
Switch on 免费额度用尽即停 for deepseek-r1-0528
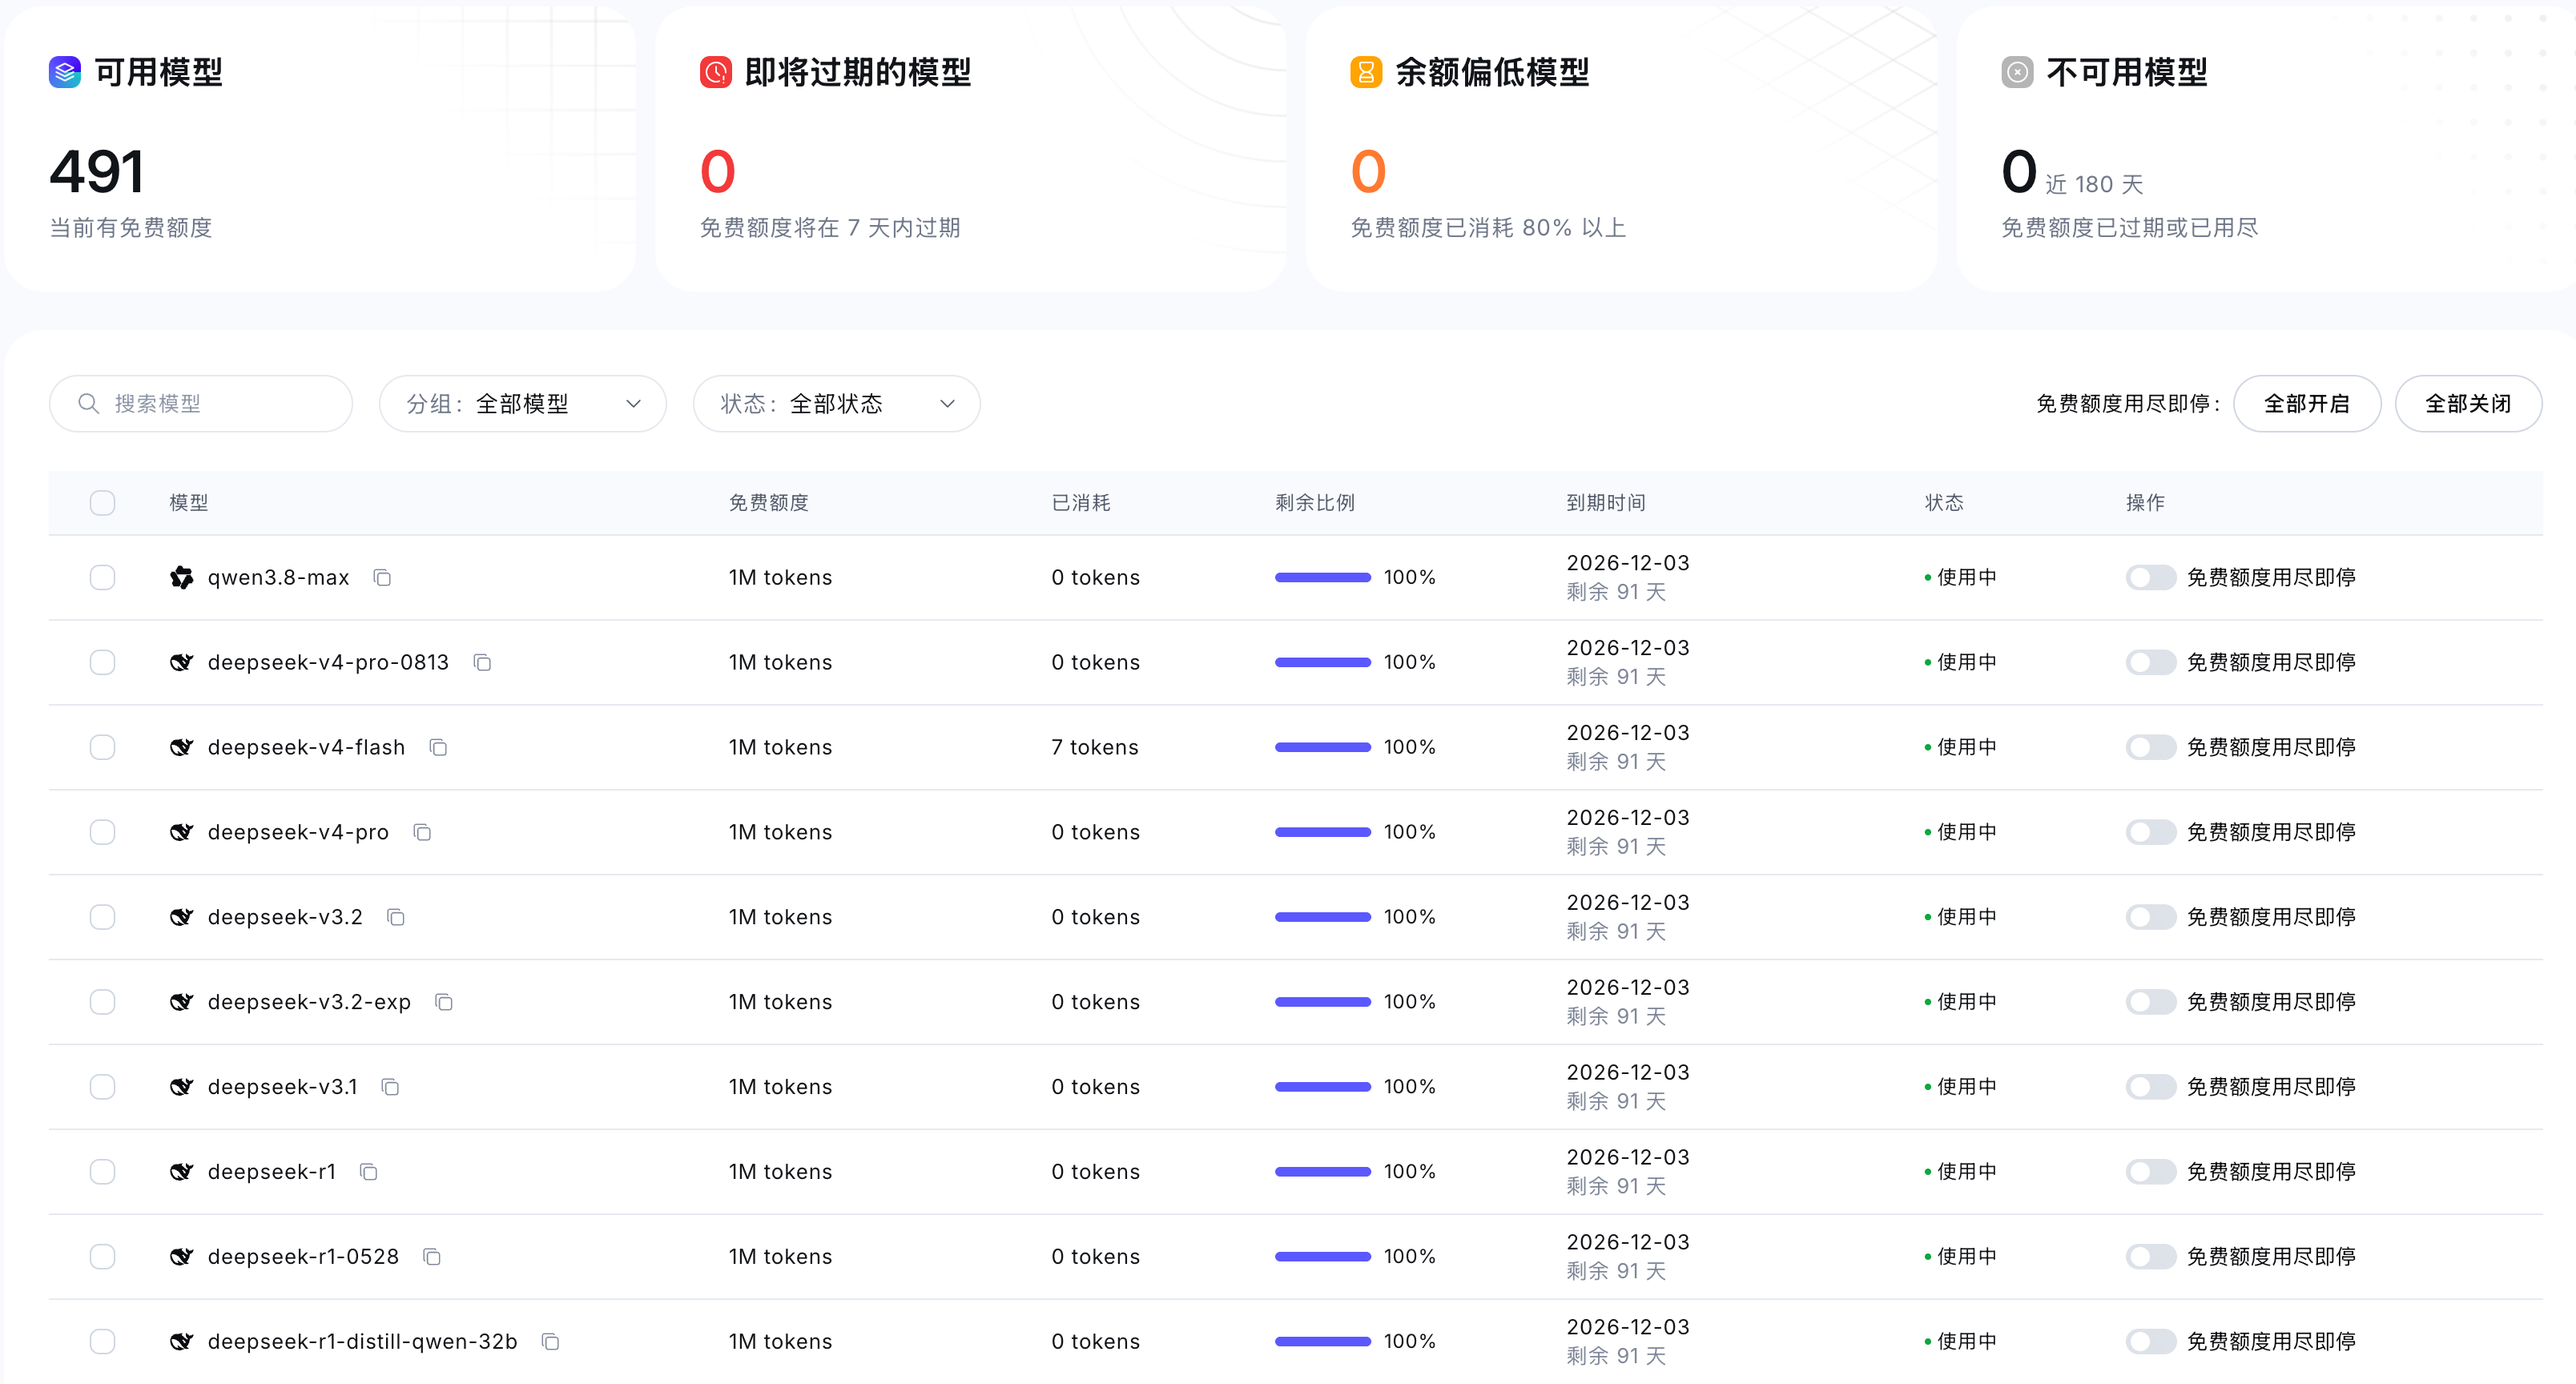(x=2151, y=1257)
